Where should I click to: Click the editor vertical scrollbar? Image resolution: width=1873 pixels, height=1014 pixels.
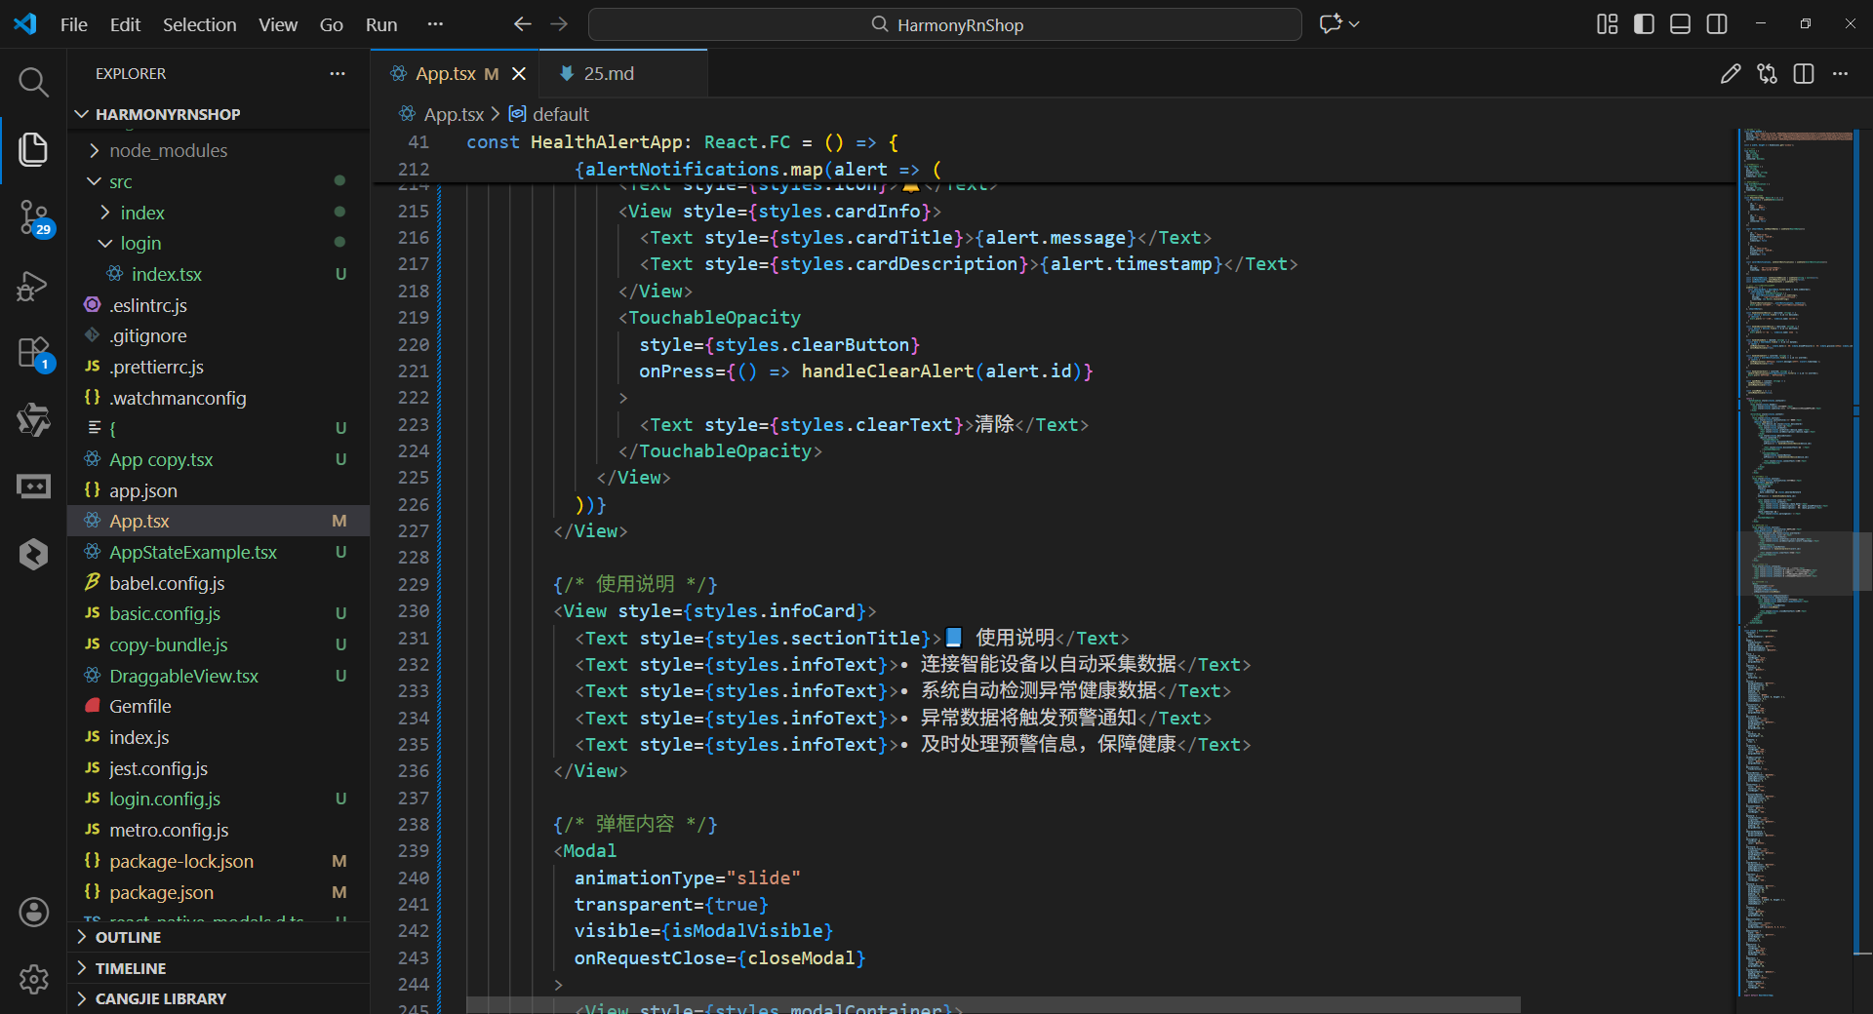click(x=1862, y=564)
